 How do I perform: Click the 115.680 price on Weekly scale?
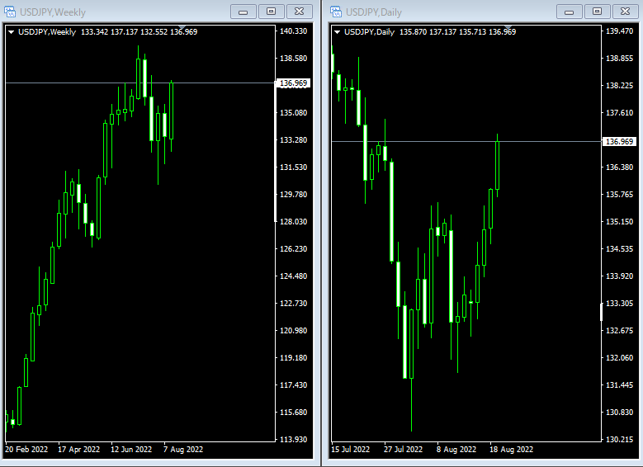coord(293,412)
